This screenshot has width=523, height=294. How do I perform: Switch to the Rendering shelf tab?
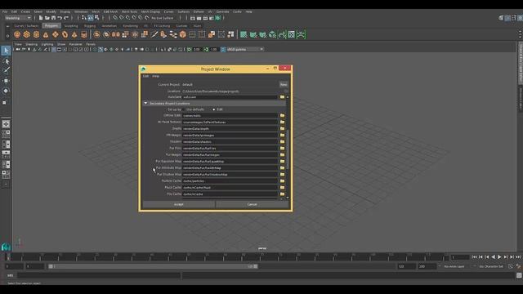tap(130, 25)
